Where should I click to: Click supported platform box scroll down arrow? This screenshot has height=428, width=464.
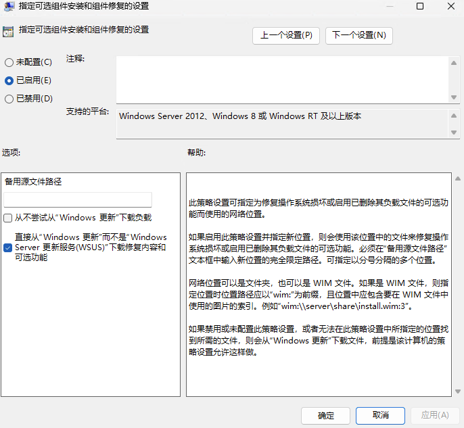tap(454, 133)
